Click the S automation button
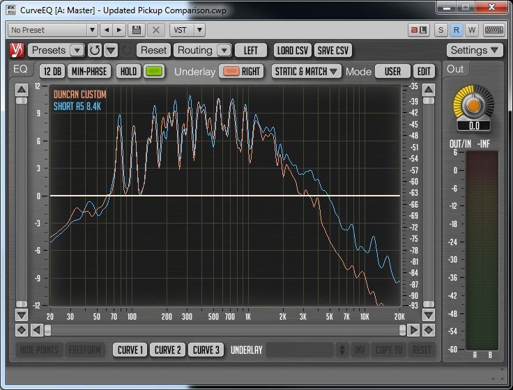 pyautogui.click(x=441, y=30)
